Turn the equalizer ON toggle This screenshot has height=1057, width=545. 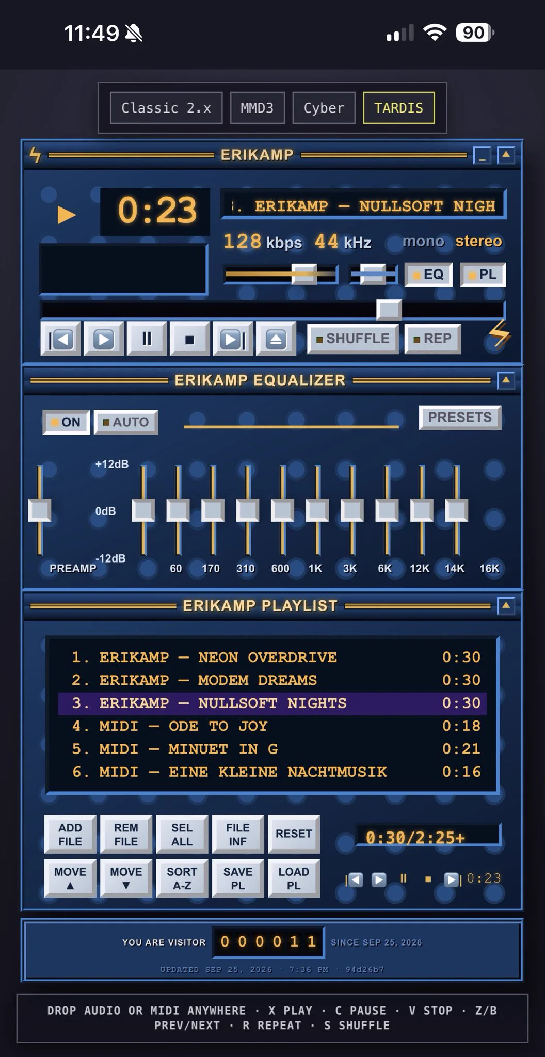[x=66, y=422]
